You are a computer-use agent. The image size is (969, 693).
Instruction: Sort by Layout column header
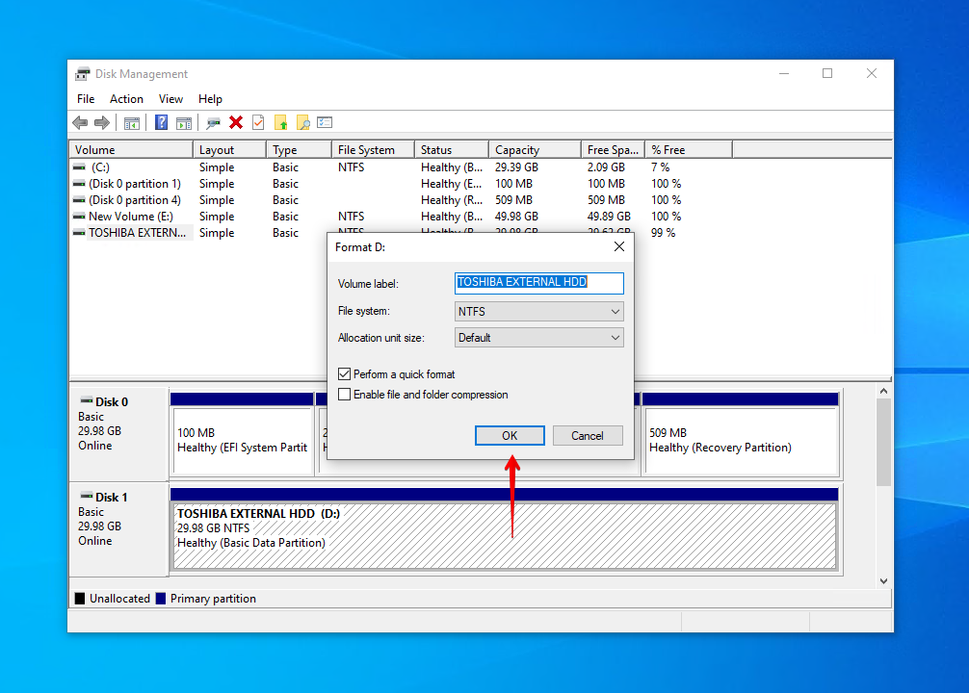(230, 150)
